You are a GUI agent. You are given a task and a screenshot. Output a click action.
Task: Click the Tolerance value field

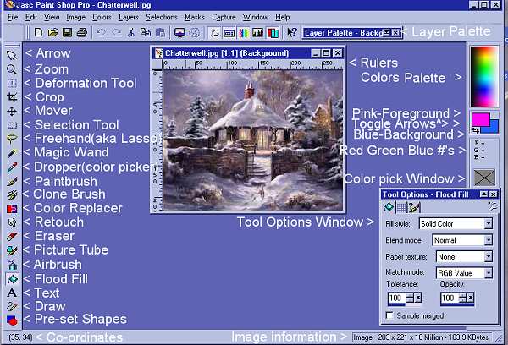pyautogui.click(x=397, y=298)
